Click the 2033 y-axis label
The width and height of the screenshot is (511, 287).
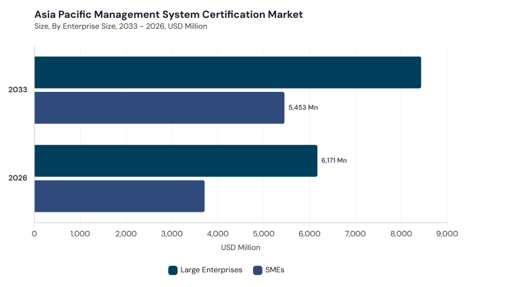coord(18,89)
